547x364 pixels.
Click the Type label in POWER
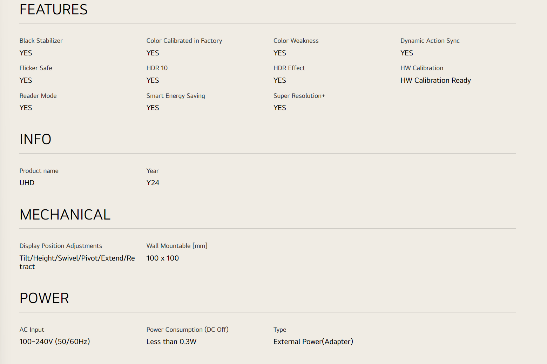[280, 330]
